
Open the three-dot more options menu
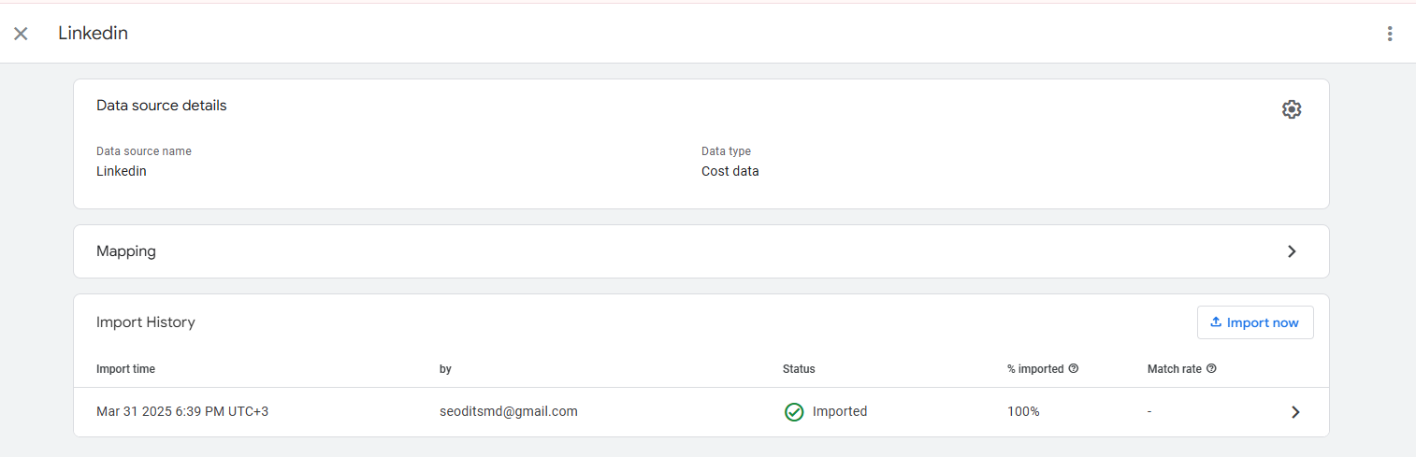tap(1390, 34)
